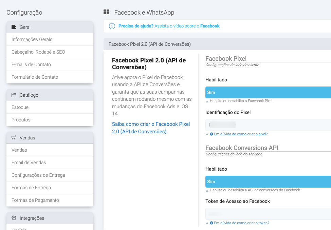Viewport: 331px width, 230px height.
Task: Focus the Token de Acesso ao Facebook field
Action: tap(268, 214)
